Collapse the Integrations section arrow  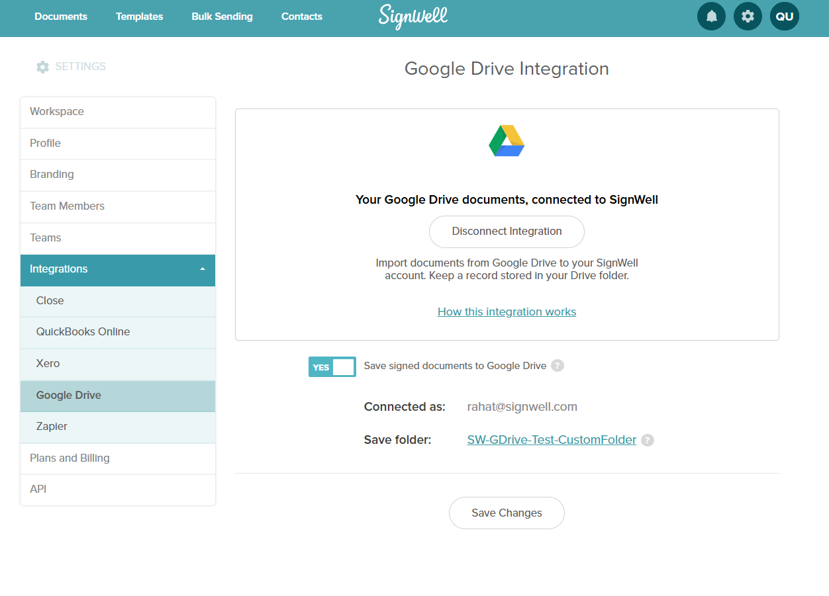pos(203,269)
